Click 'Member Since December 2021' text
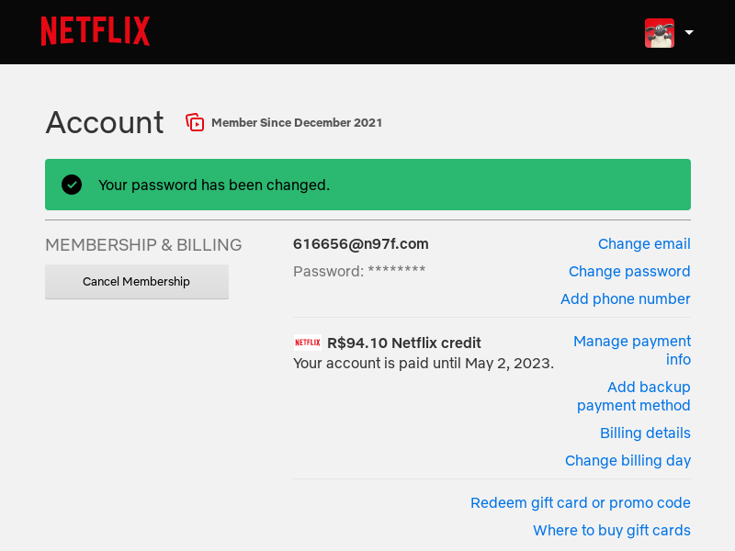The image size is (735, 551). (x=297, y=123)
